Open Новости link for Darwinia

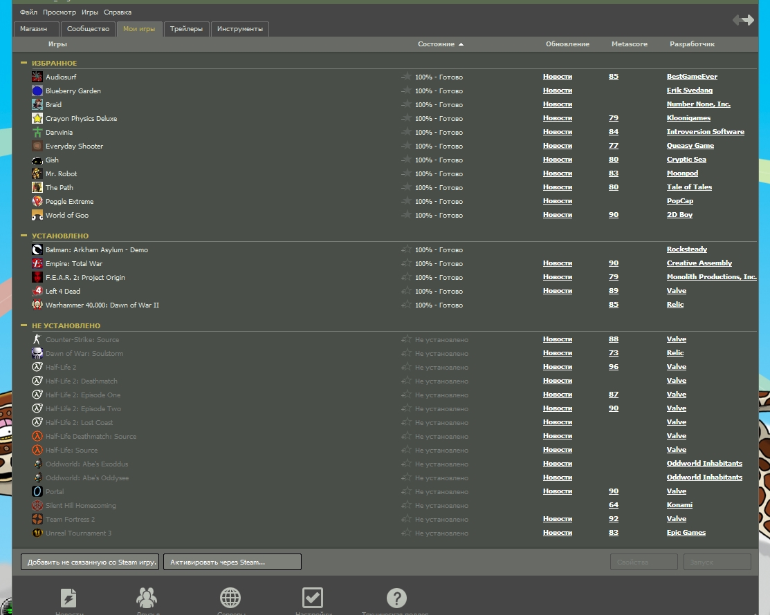click(558, 131)
